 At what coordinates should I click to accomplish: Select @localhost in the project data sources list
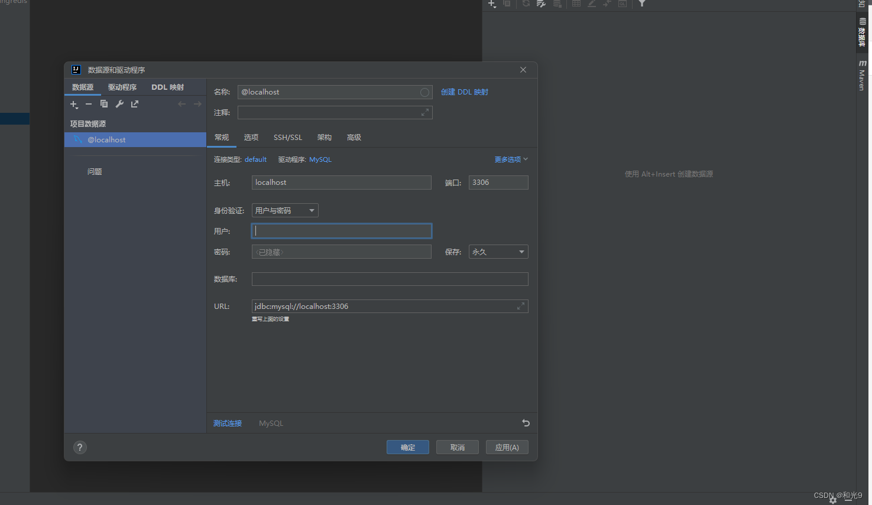pyautogui.click(x=135, y=139)
